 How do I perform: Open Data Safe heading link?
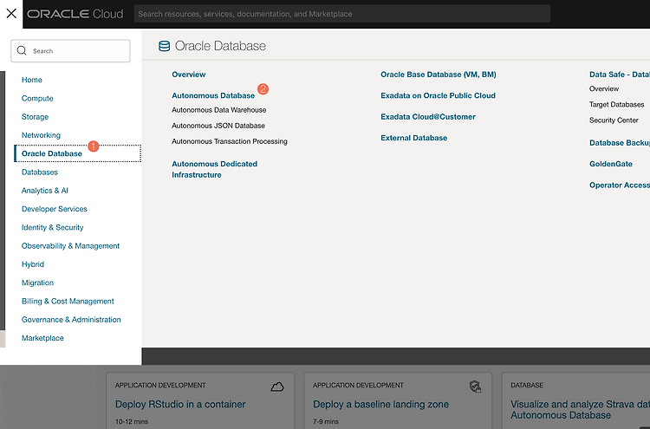point(620,75)
